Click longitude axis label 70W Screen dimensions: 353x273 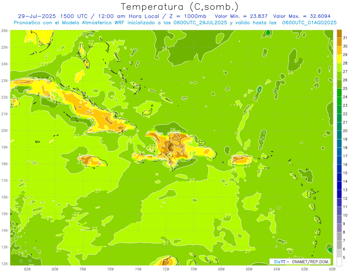(194, 269)
